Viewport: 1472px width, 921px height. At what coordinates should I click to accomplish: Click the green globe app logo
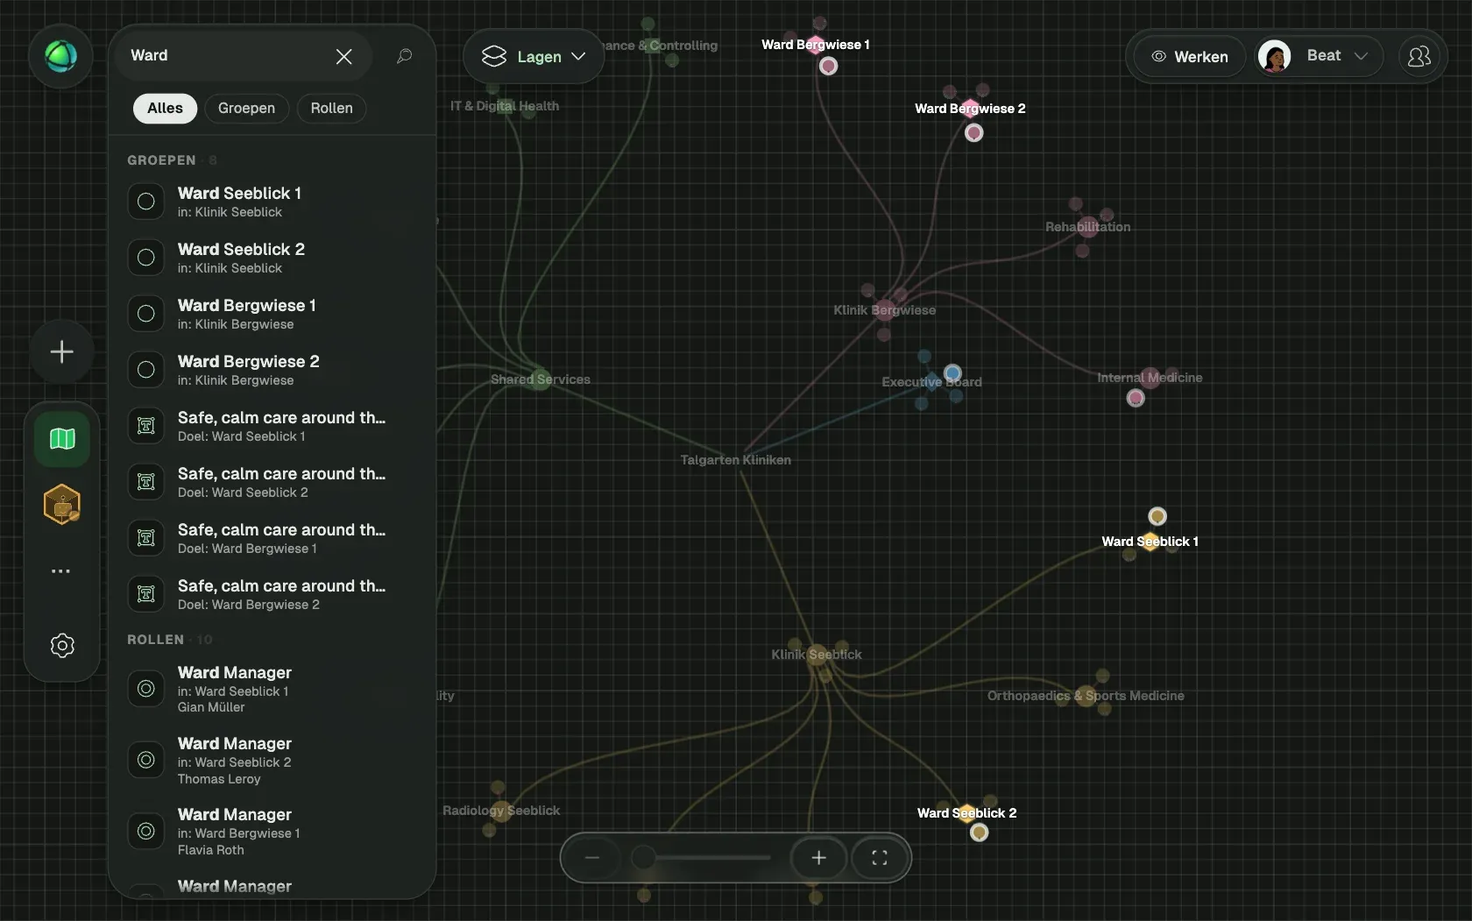point(61,57)
